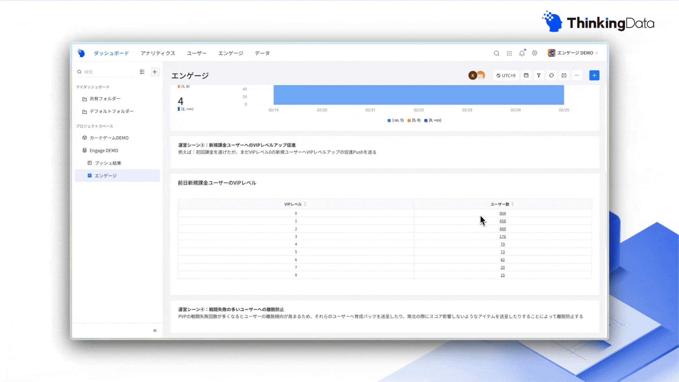Viewport: 679px width, 382px height.
Task: Open the 904 user count link
Action: (x=503, y=213)
